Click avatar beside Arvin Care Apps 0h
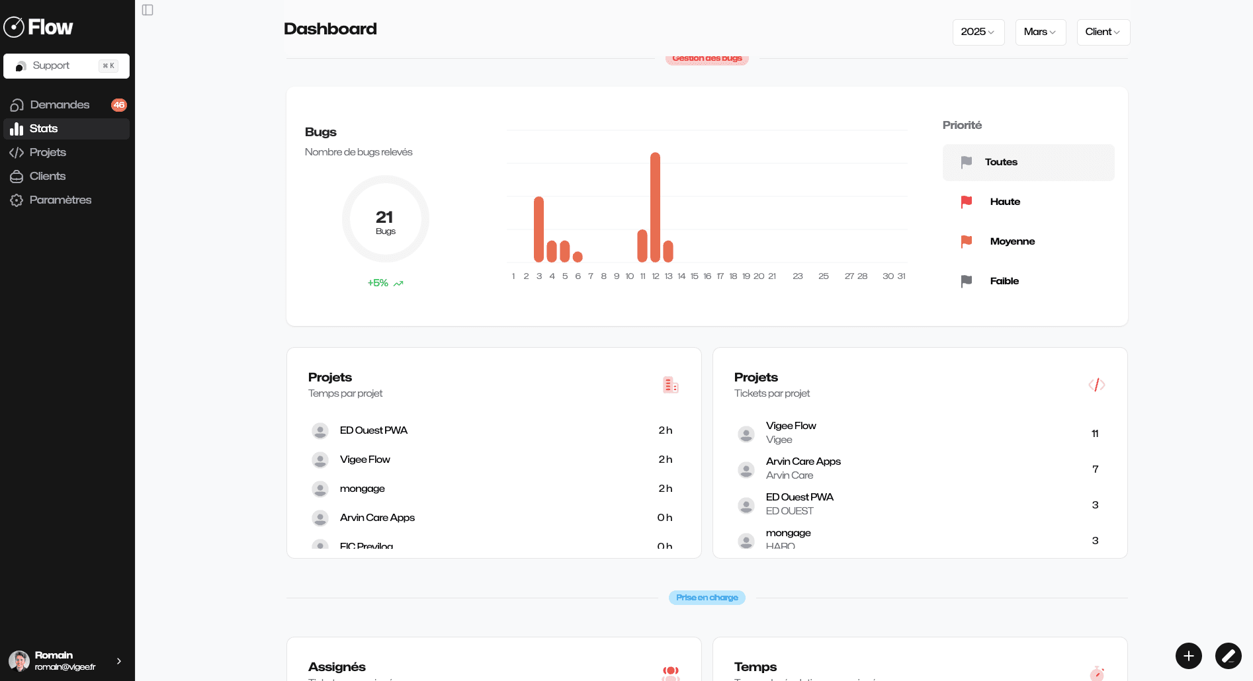Viewport: 1253px width, 681px height. pos(320,518)
